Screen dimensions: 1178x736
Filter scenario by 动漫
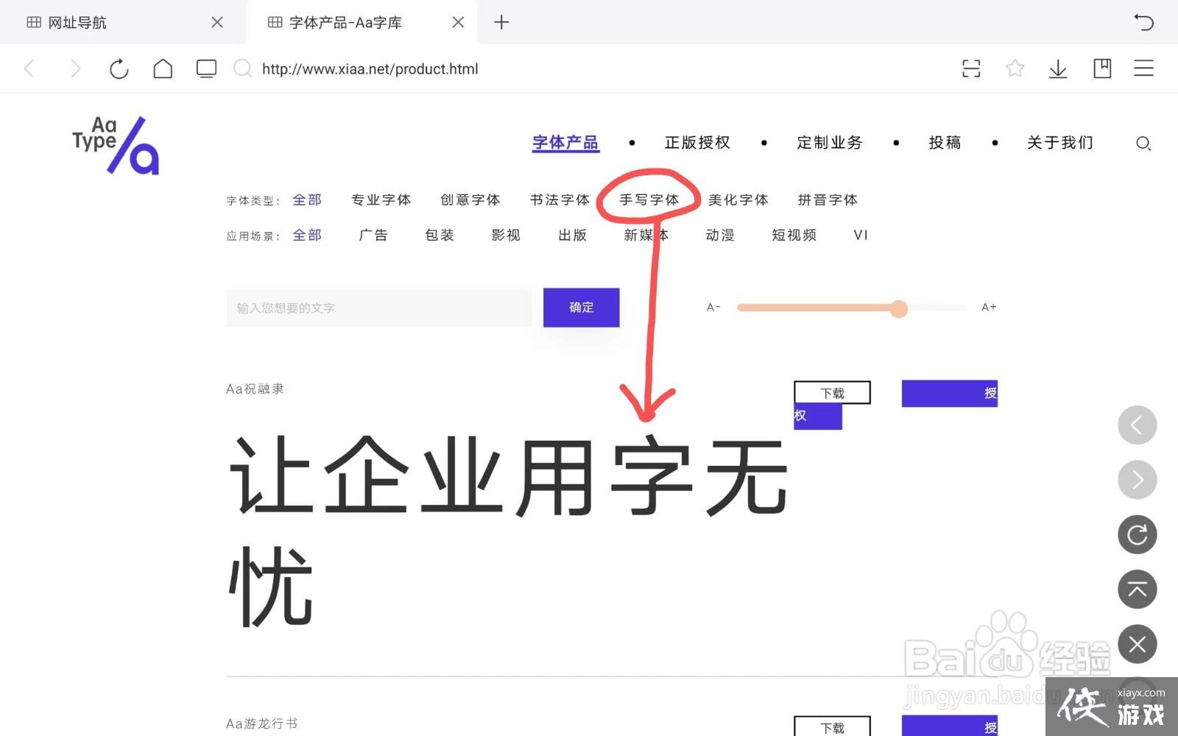point(720,236)
